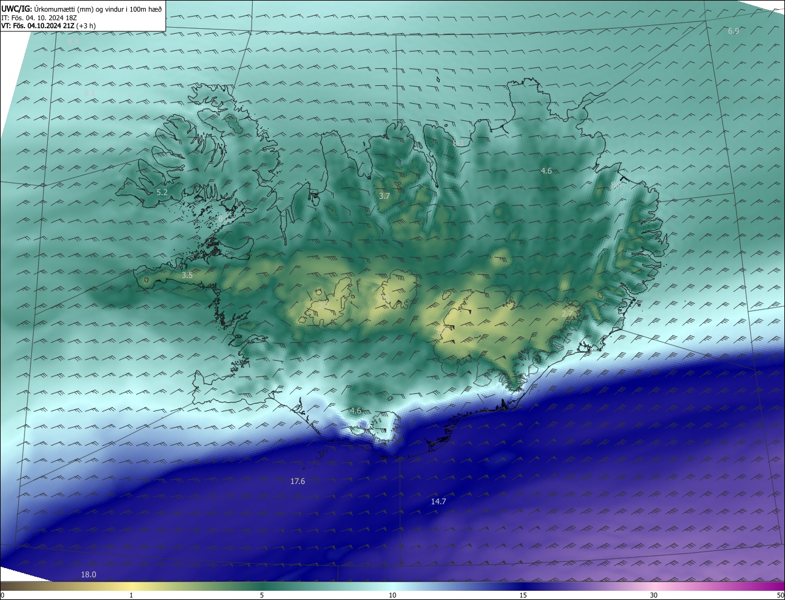785x600 pixels.
Task: Click the 5.2 value over the Westfjords
Action: [x=162, y=192]
